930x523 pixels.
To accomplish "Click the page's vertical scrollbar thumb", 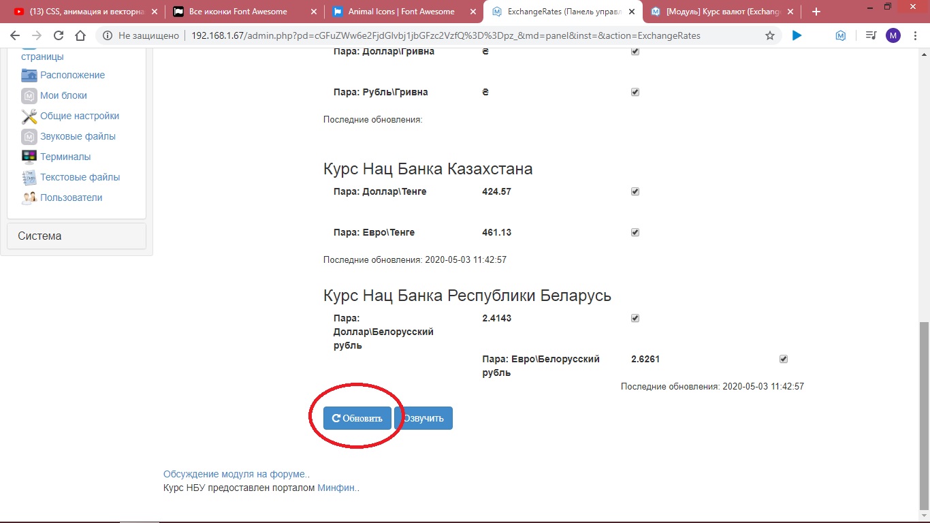I will pyautogui.click(x=924, y=415).
